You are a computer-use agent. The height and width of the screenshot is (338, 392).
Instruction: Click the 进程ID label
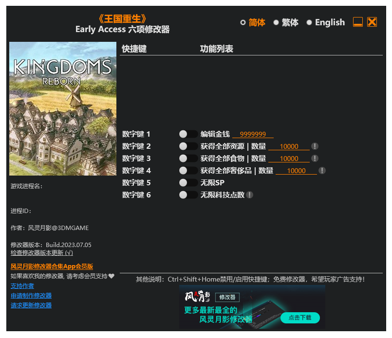[x=21, y=211]
